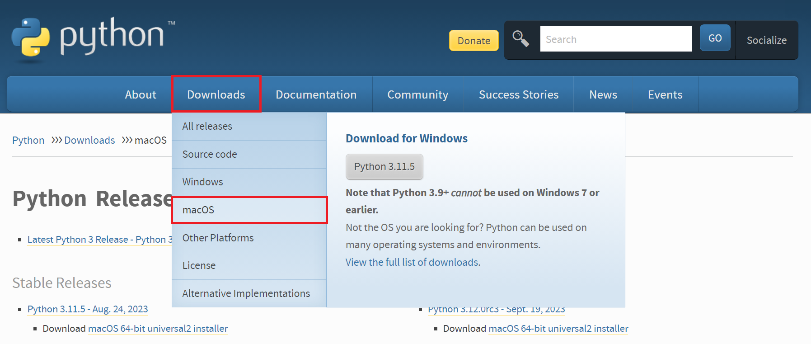Open the Community nav menu
The width and height of the screenshot is (811, 344).
417,94
